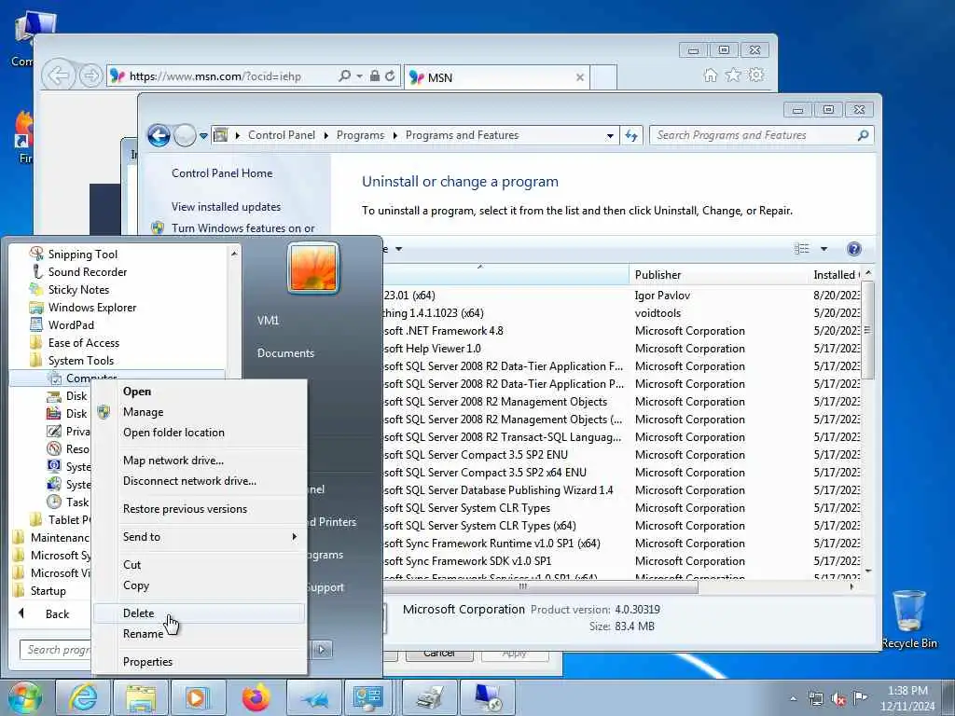Expand the Ease of Access folder
The image size is (955, 716).
tap(83, 343)
